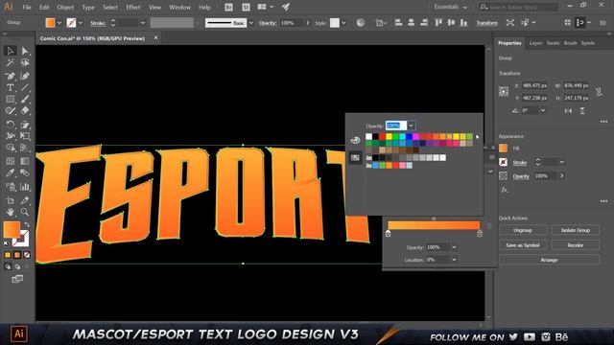
Task: Set the Gradient fill mode below swatches
Action: click(x=17, y=255)
